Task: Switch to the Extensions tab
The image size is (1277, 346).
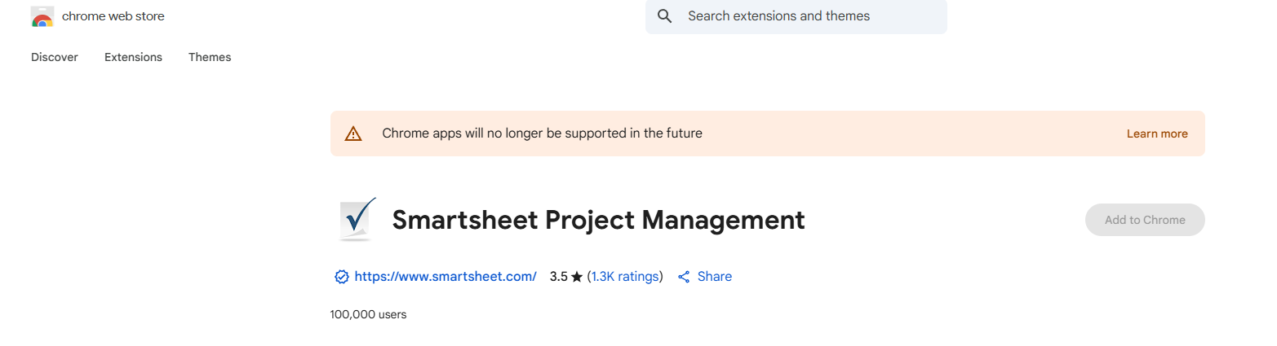Action: (x=133, y=57)
